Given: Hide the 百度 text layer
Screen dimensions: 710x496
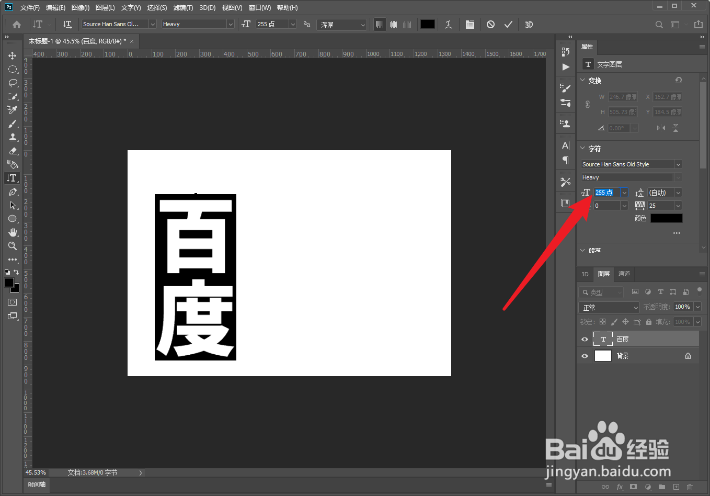Looking at the screenshot, I should point(585,339).
